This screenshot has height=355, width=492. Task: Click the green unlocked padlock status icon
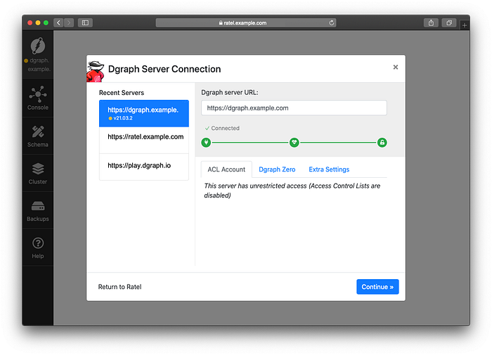(382, 143)
